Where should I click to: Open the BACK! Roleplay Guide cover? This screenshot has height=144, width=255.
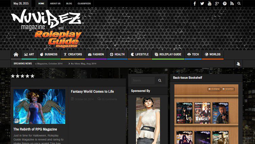pyautogui.click(x=202, y=113)
